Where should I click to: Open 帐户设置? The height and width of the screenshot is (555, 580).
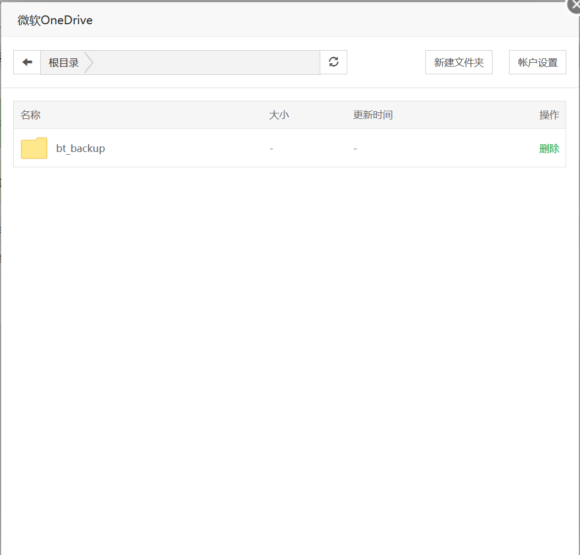point(538,62)
